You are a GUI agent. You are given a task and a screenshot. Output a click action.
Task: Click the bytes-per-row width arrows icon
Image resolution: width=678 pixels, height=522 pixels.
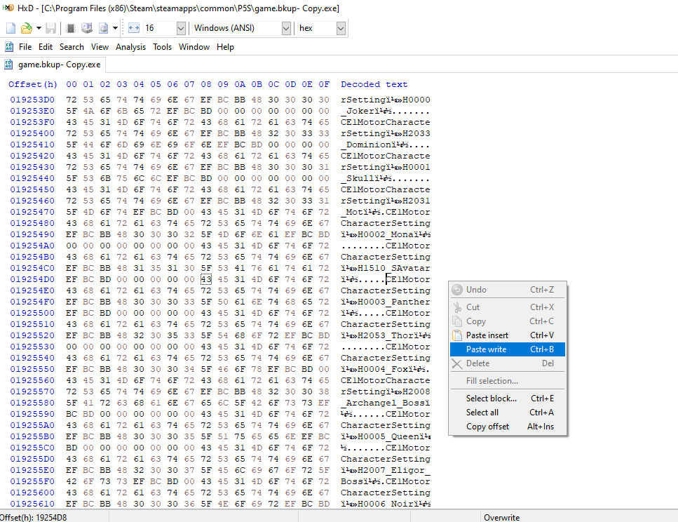(x=134, y=28)
